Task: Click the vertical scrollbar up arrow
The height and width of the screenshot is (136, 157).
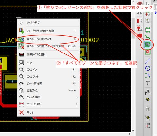Action: tap(133, 2)
